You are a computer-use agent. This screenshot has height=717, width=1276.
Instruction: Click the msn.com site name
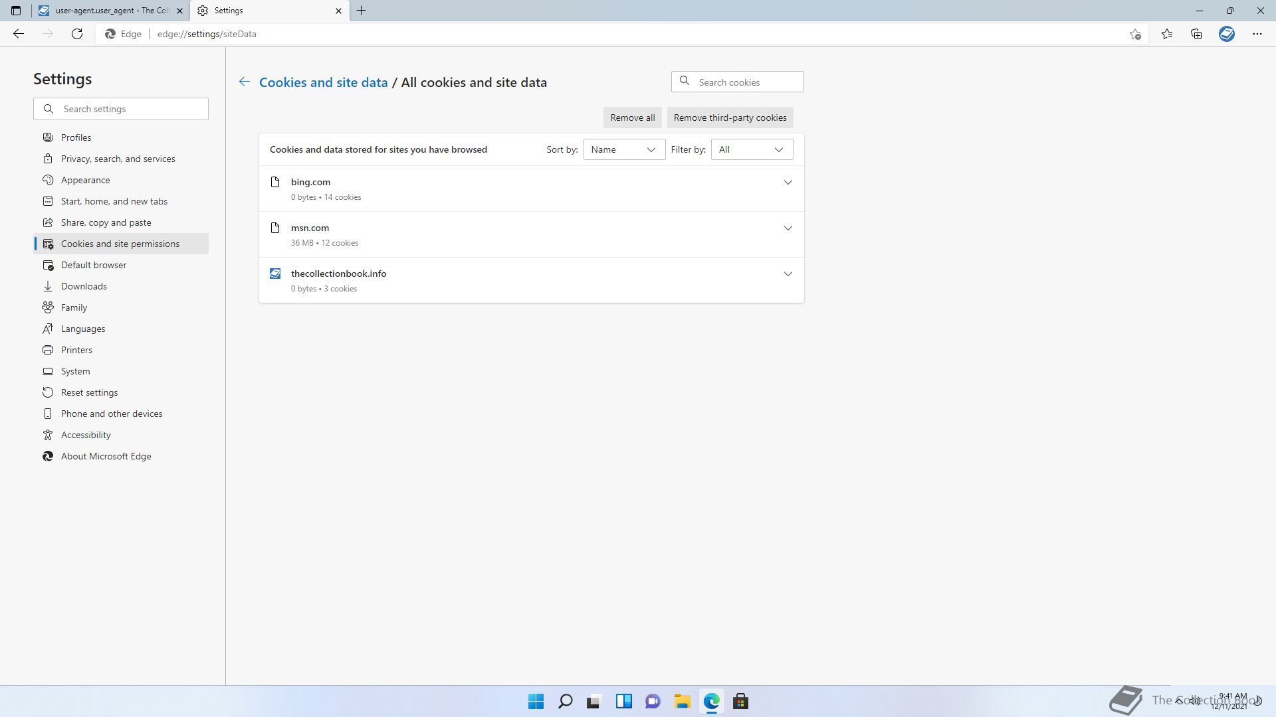tap(310, 228)
